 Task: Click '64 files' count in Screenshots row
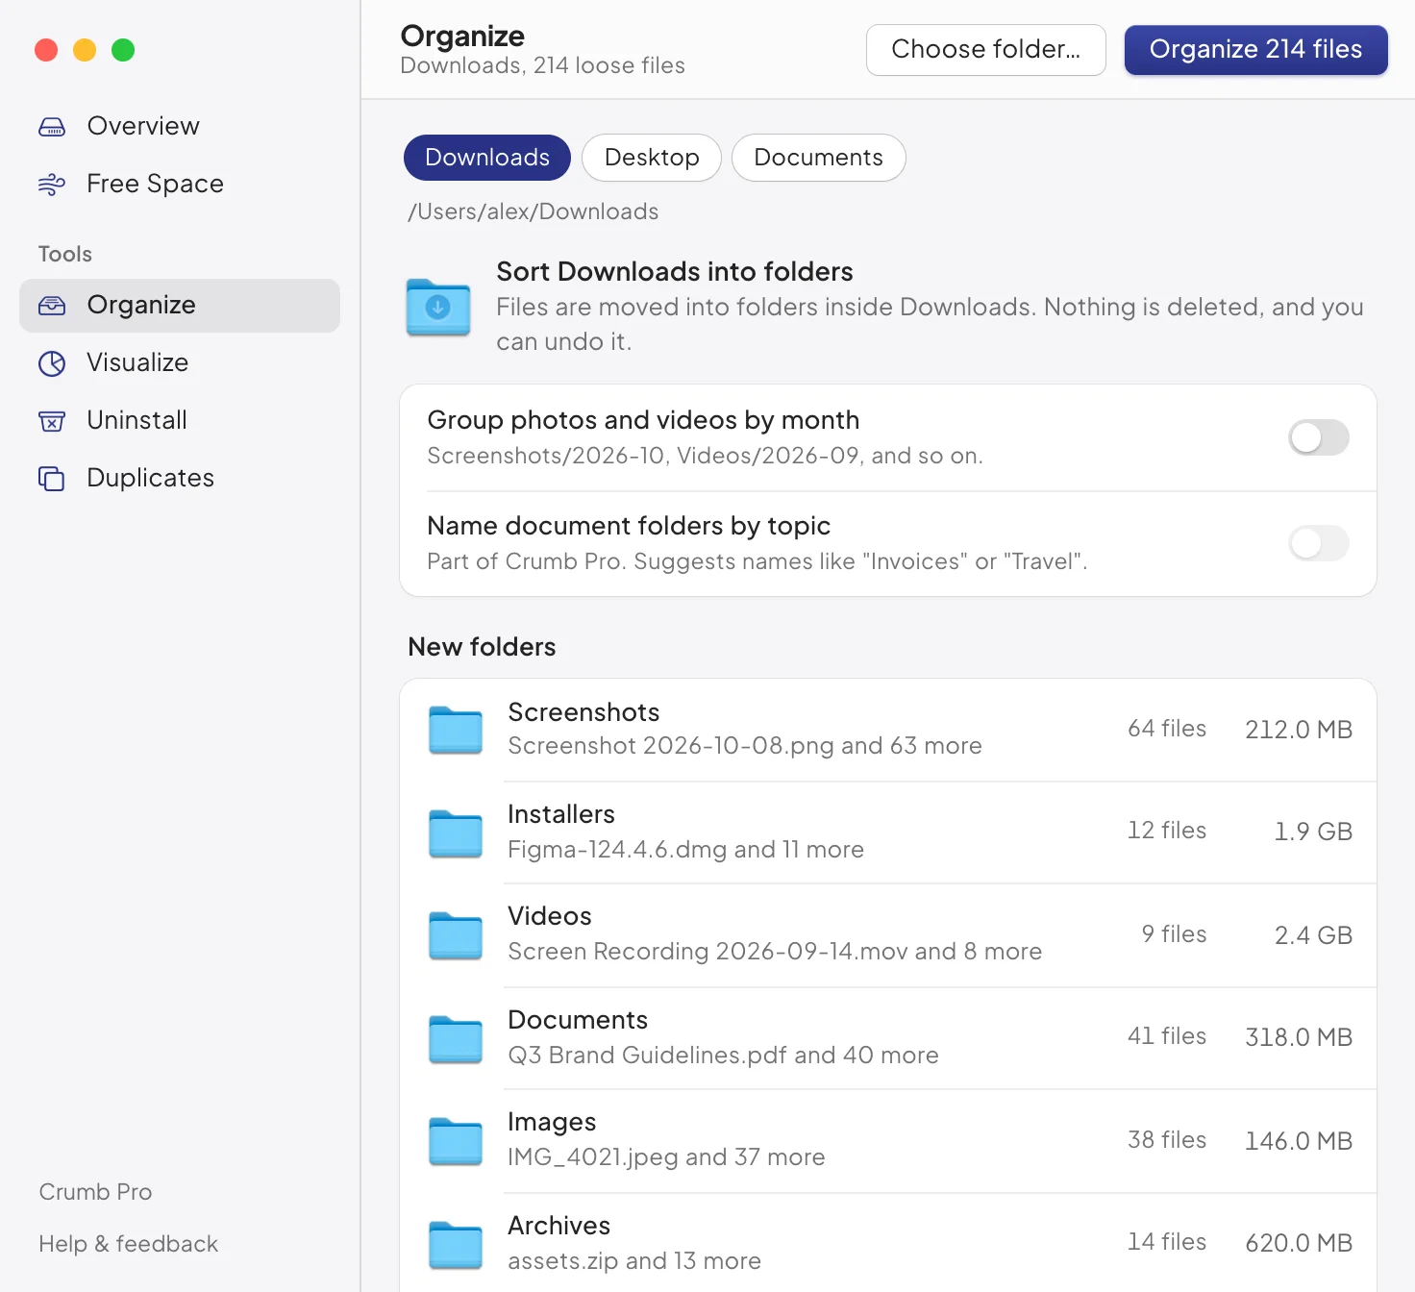pos(1167,729)
